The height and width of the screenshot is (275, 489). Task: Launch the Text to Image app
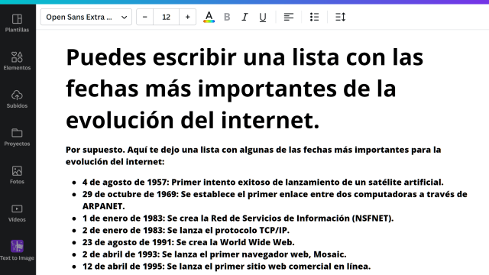click(x=17, y=251)
